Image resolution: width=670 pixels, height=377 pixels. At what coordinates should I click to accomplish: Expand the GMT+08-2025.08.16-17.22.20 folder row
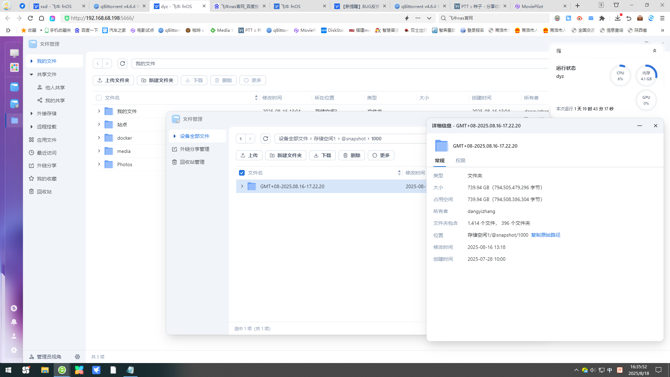point(242,186)
